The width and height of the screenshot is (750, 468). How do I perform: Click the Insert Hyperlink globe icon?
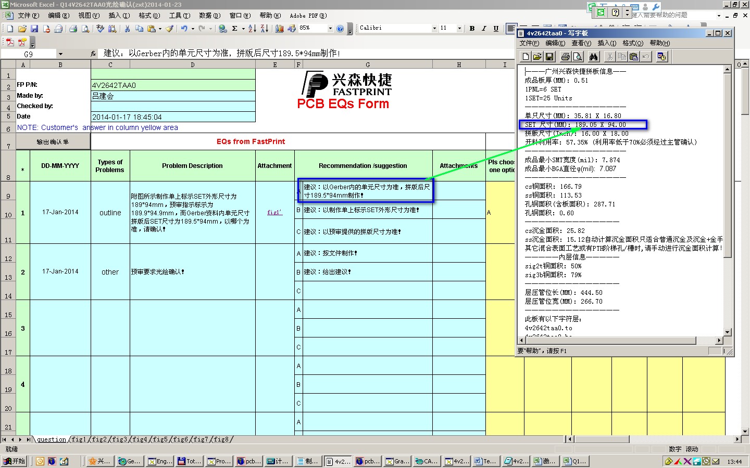[222, 29]
